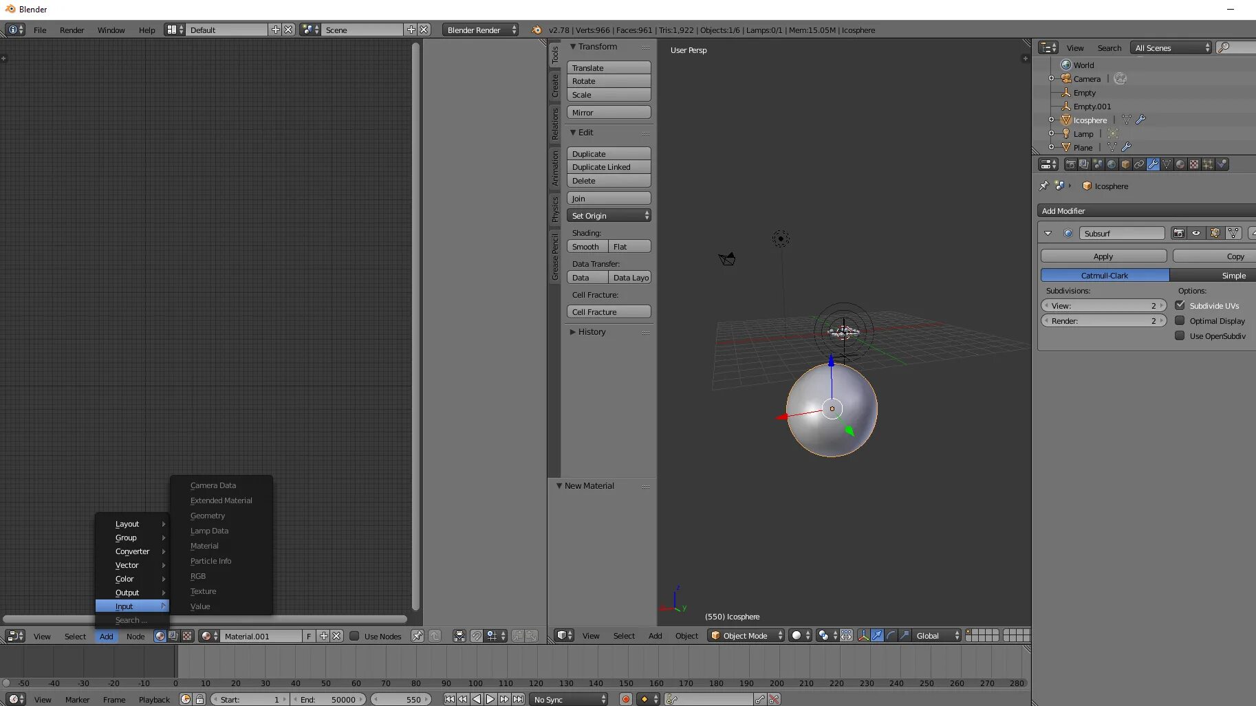The width and height of the screenshot is (1256, 706).
Task: Open the Constraints chain-link tab icon
Action: click(1139, 164)
